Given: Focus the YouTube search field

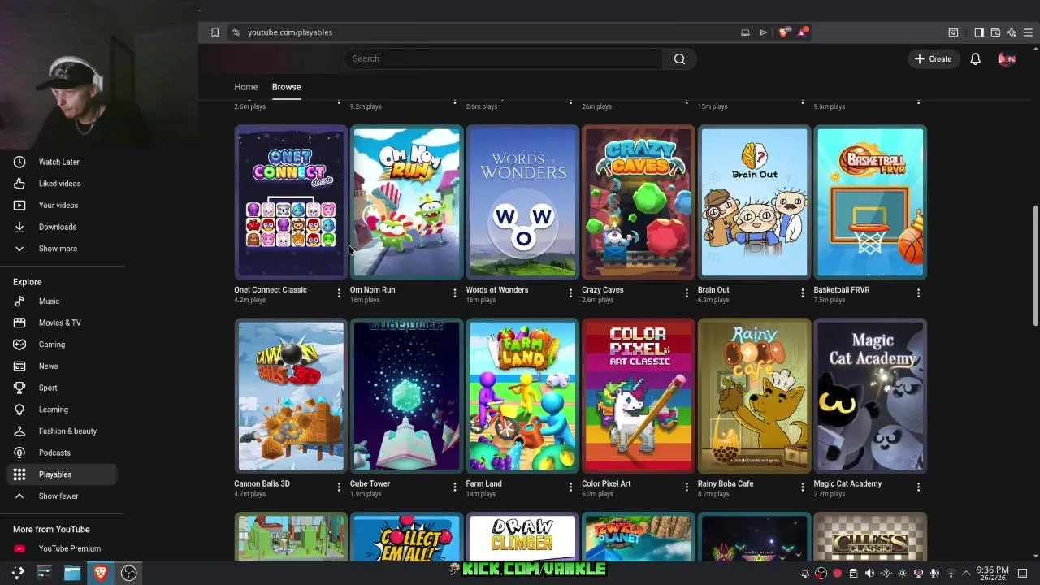Looking at the screenshot, I should (504, 58).
